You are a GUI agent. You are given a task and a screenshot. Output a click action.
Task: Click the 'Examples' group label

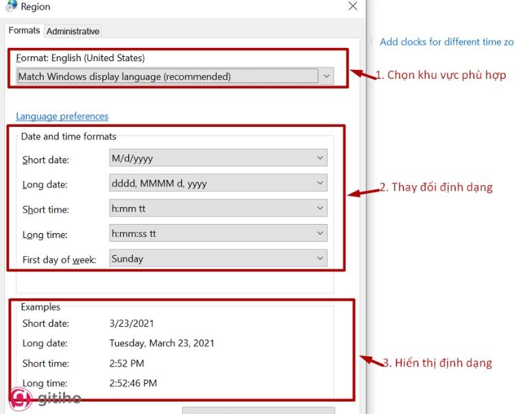click(x=40, y=307)
